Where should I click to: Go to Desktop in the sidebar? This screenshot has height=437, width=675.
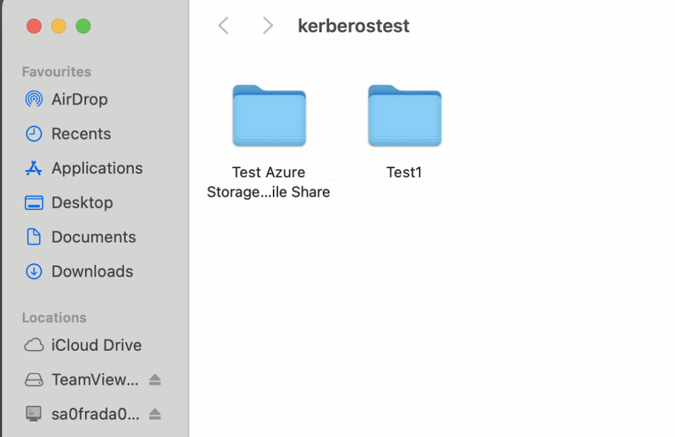(x=82, y=203)
